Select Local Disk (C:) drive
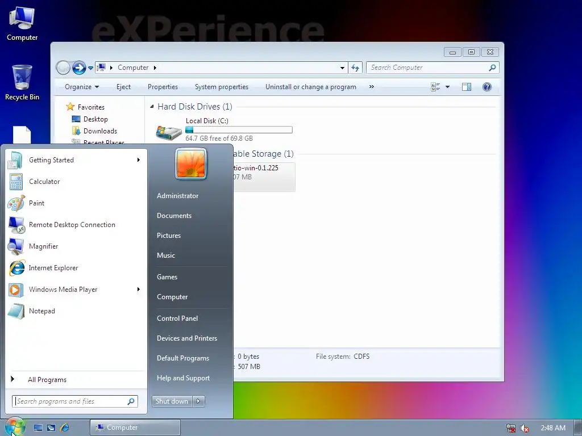Screen dimensions: 582x436 click(x=224, y=129)
